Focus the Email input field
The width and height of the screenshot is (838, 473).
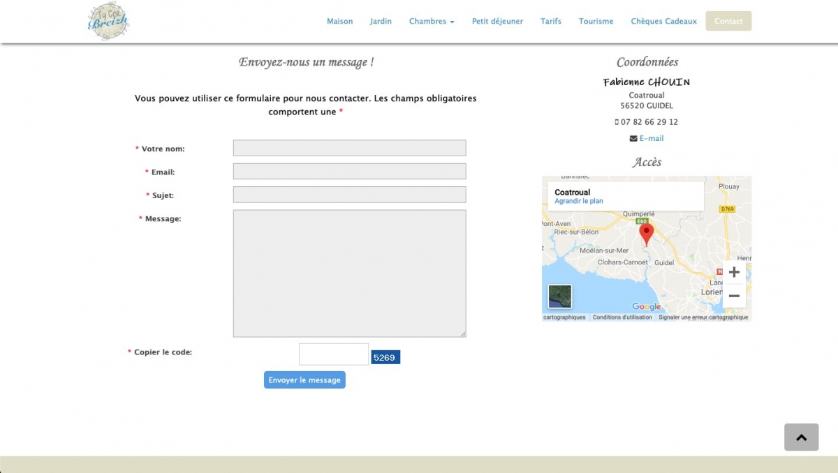click(349, 171)
